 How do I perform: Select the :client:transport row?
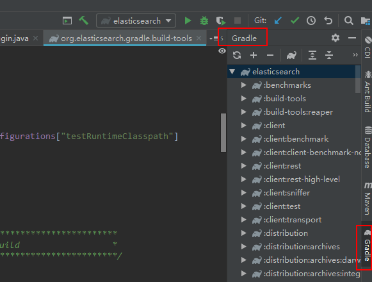pos(294,220)
